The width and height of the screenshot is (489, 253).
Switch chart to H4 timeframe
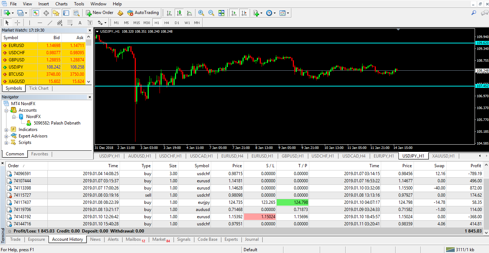166,22
